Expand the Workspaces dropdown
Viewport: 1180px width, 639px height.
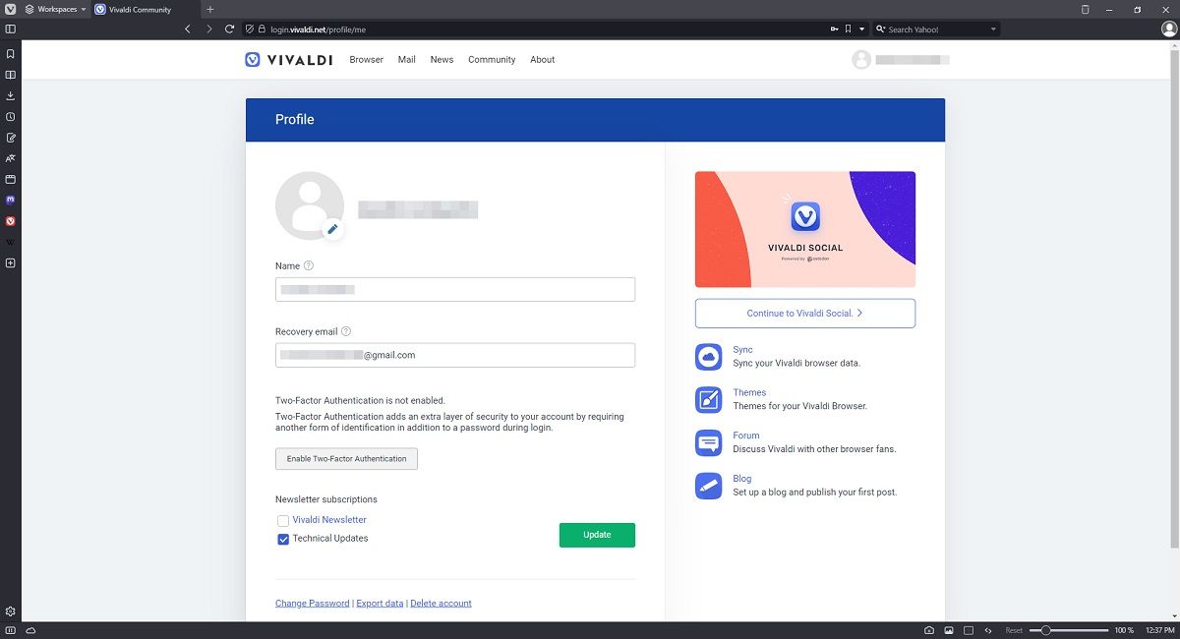55,9
